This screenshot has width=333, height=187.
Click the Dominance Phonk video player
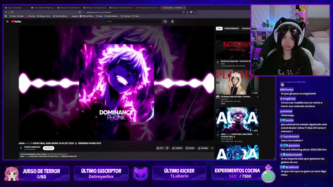pyautogui.click(x=117, y=83)
